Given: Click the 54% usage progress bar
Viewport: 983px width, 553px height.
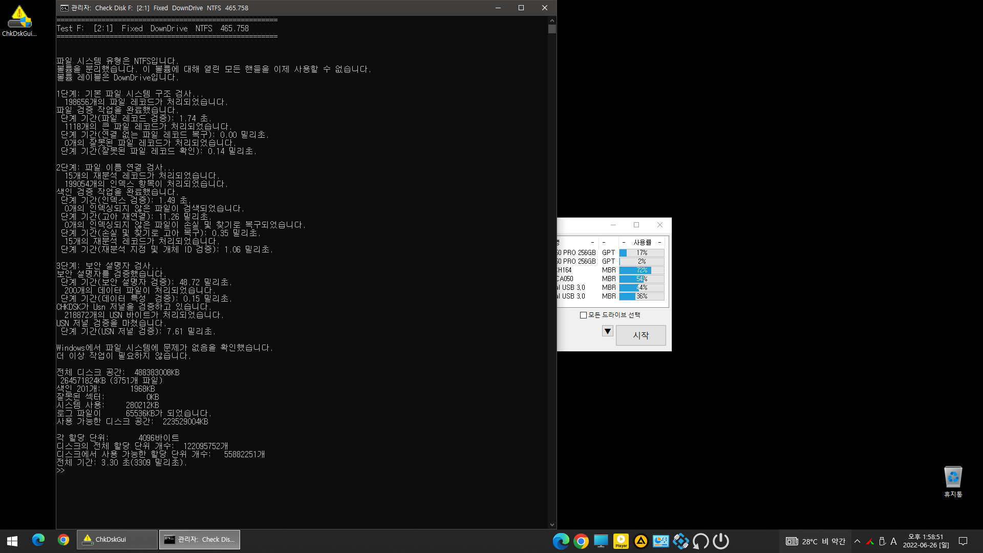Looking at the screenshot, I should [x=642, y=279].
